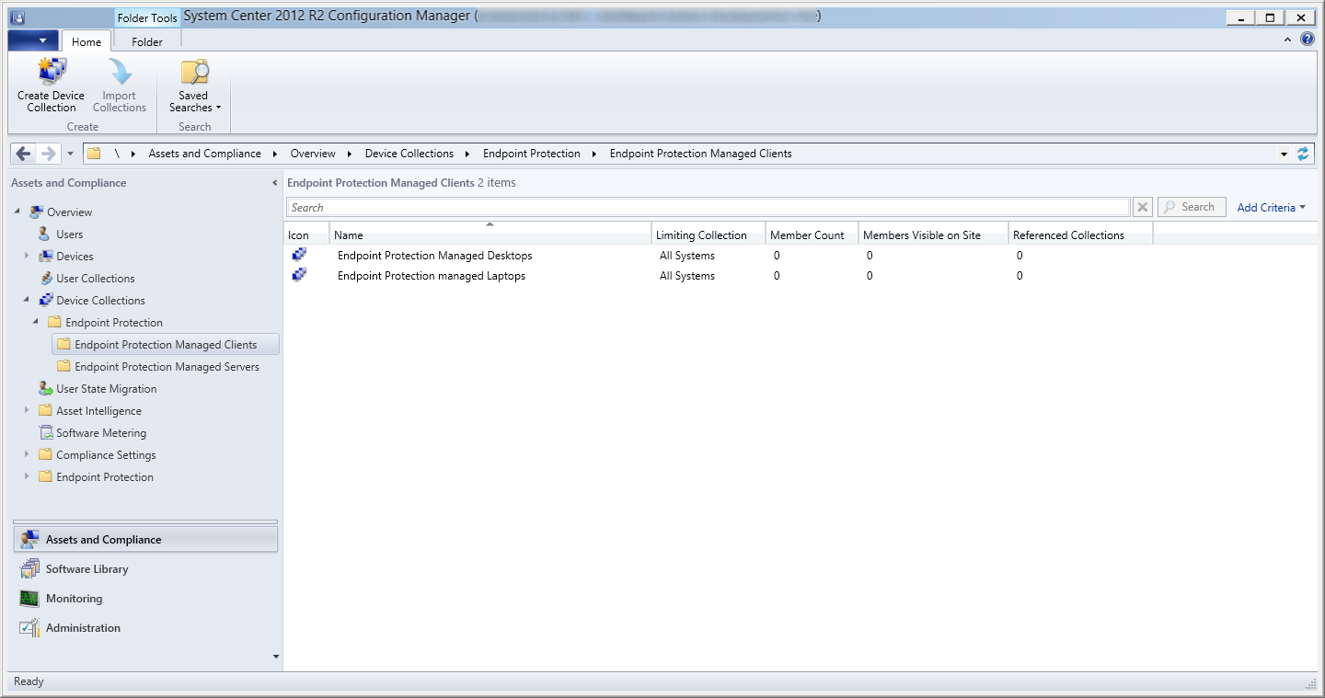Click the User Collections tree icon
Viewport: 1325px width, 698px height.
pos(46,279)
